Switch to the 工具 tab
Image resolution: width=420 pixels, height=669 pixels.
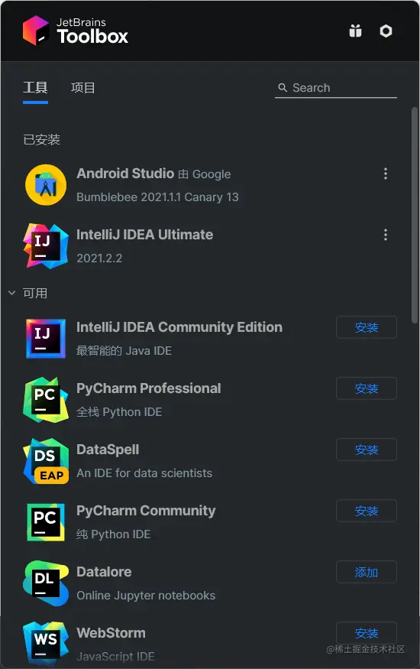tap(35, 87)
